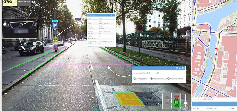The image size is (237, 111).
Task: Pin the Feature Info window
Action: pyautogui.click(x=109, y=15)
